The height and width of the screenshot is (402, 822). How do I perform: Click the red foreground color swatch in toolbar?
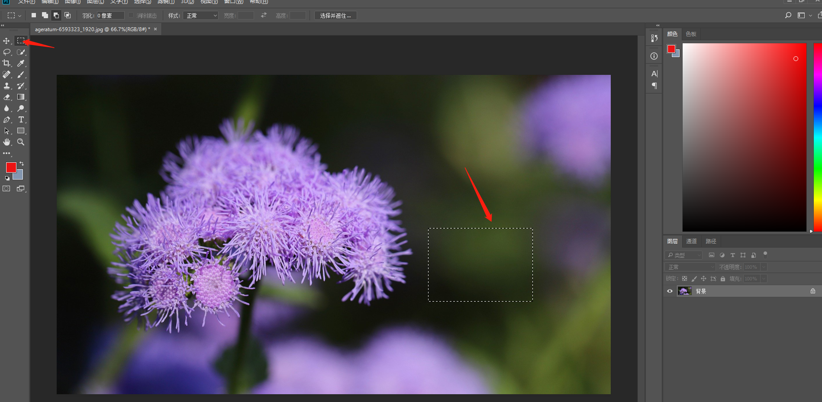coord(10,167)
